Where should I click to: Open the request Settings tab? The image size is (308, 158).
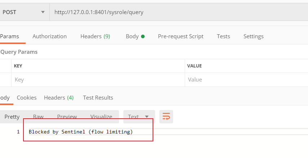point(253,36)
